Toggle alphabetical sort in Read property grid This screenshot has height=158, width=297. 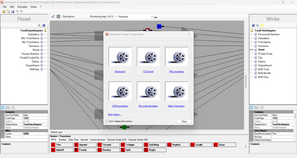[7, 107]
